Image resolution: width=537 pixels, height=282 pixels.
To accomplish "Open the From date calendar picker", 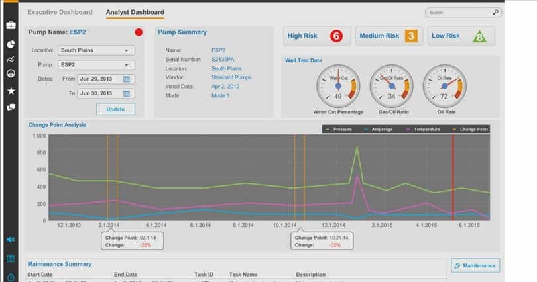I will click(127, 79).
